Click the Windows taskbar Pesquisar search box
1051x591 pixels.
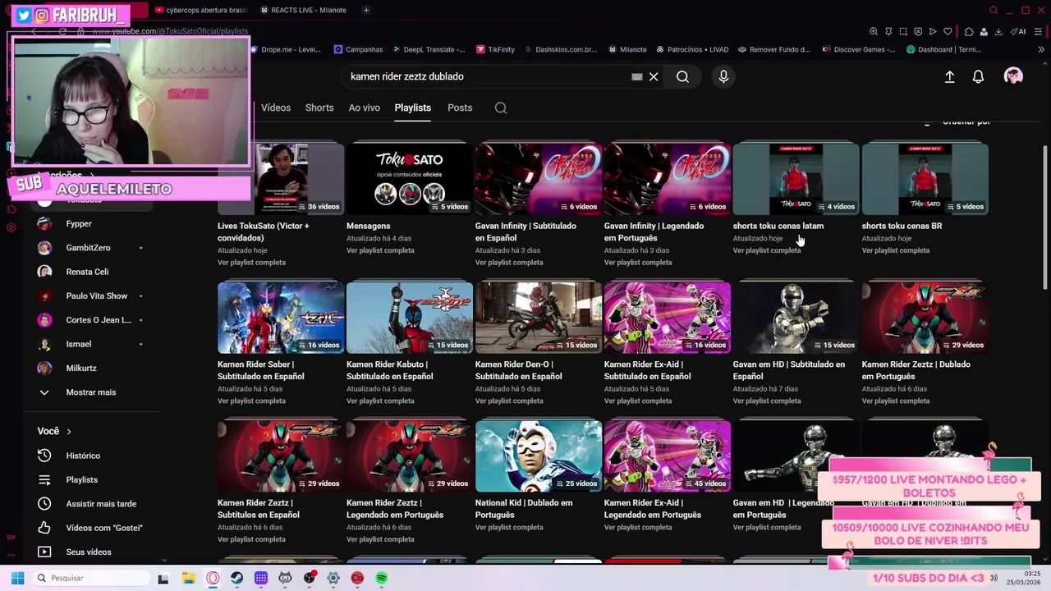tap(90, 578)
